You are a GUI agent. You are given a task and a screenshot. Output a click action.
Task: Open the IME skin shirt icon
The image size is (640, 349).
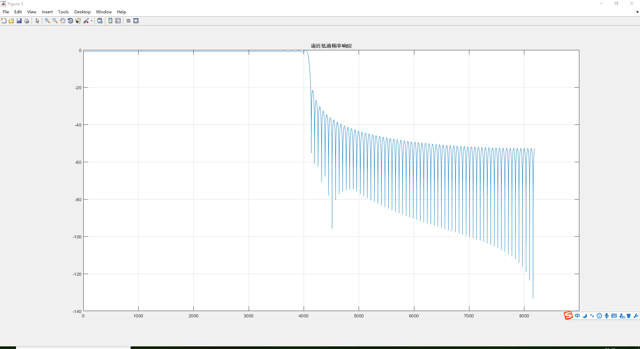click(629, 316)
